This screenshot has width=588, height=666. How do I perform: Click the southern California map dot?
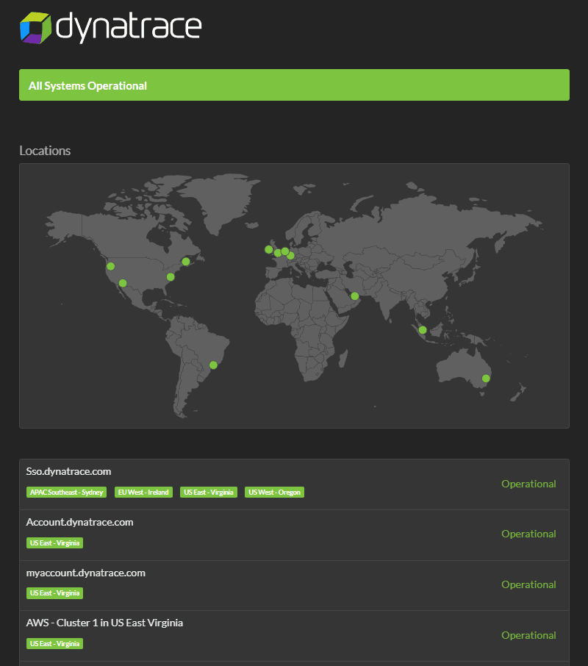pyautogui.click(x=123, y=283)
